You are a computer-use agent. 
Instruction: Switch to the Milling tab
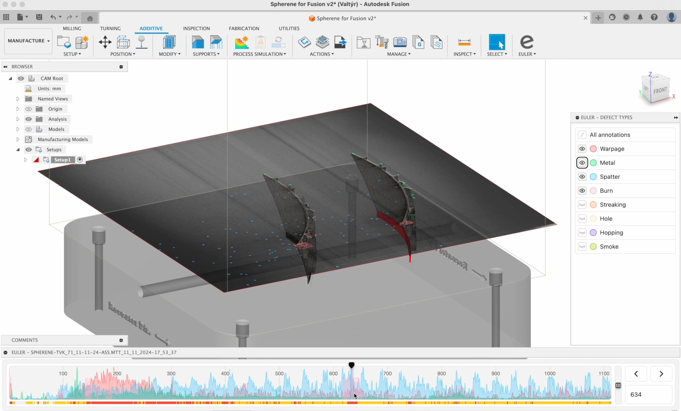(72, 29)
